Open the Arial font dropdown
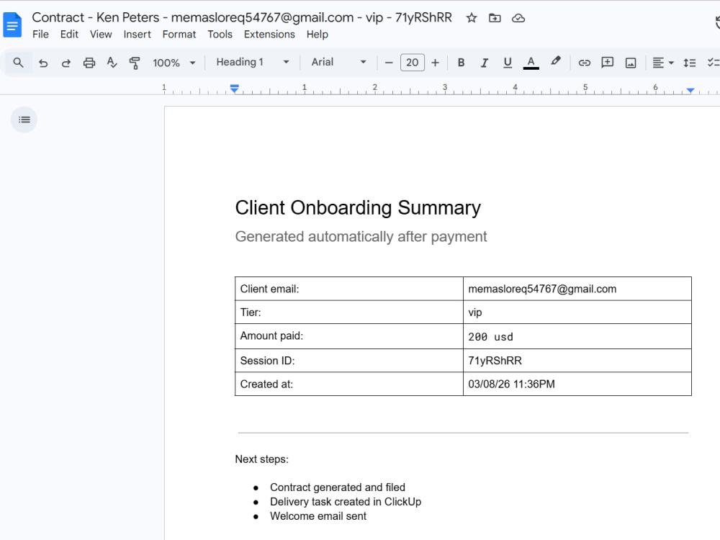This screenshot has height=540, width=720. [339, 63]
